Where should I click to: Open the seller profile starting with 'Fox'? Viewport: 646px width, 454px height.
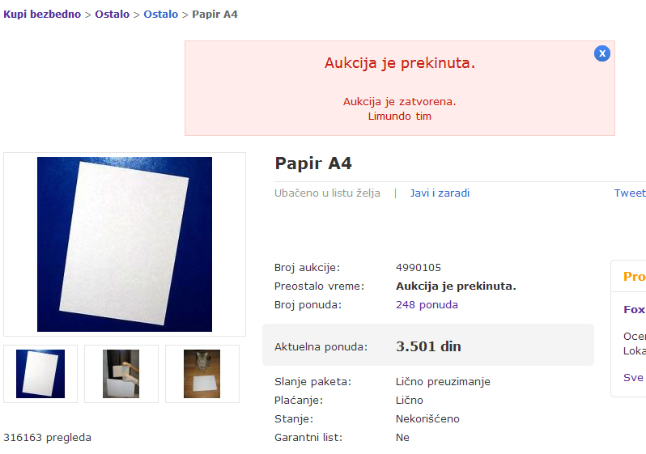(x=634, y=309)
